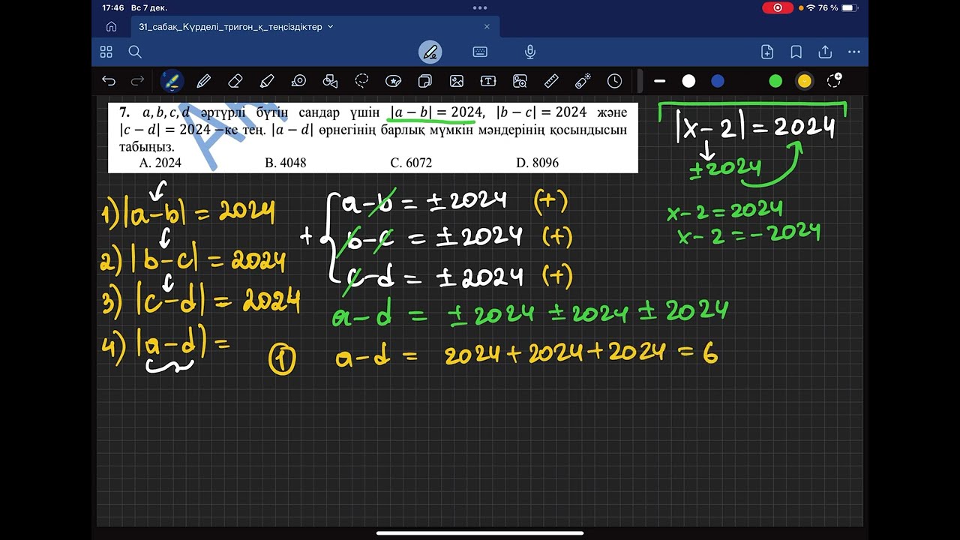The height and width of the screenshot is (540, 960).
Task: Select the Shapes tool
Action: [330, 81]
